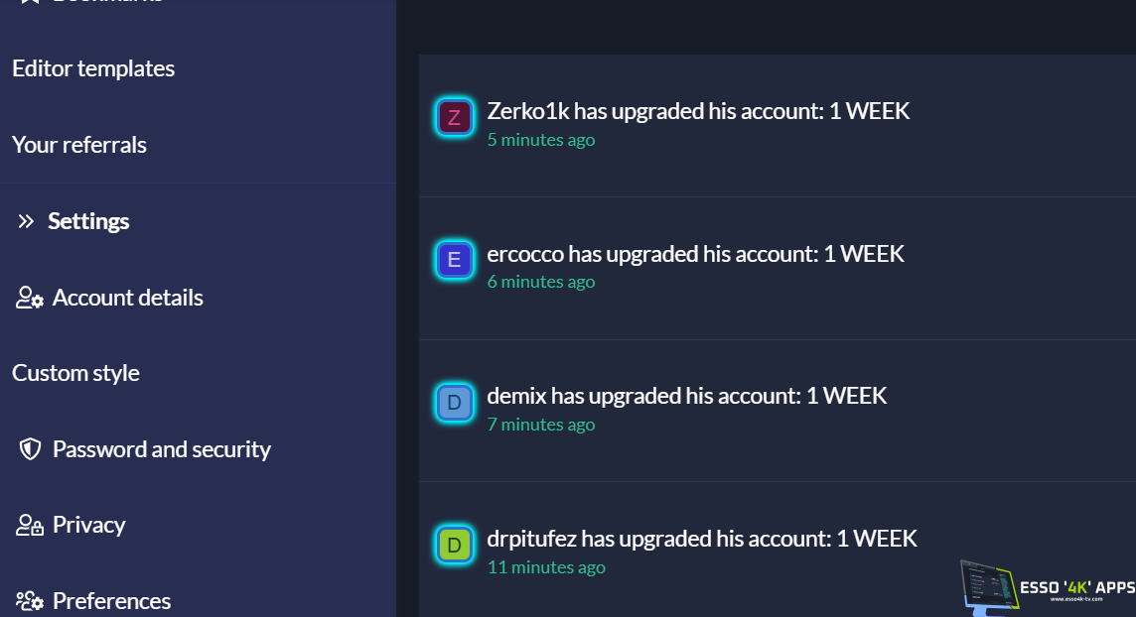Open the Zerko1k upgrade notification
Viewport: 1136px width, 617px height.
click(698, 111)
